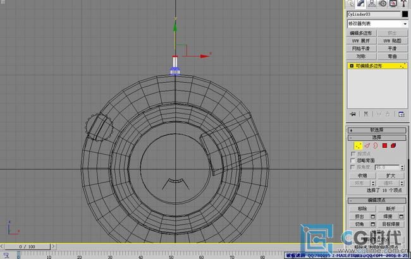Click the 0 / 100 time slider
The image size is (411, 259).
pyautogui.click(x=27, y=247)
